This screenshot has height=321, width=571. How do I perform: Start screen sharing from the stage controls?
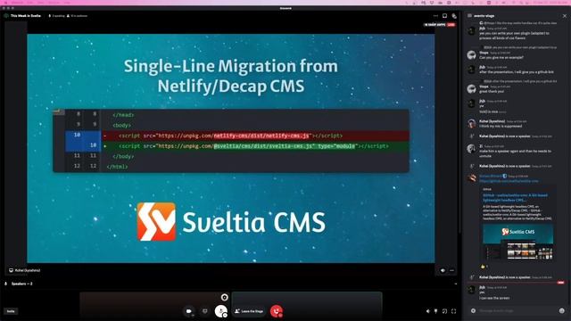(205, 311)
